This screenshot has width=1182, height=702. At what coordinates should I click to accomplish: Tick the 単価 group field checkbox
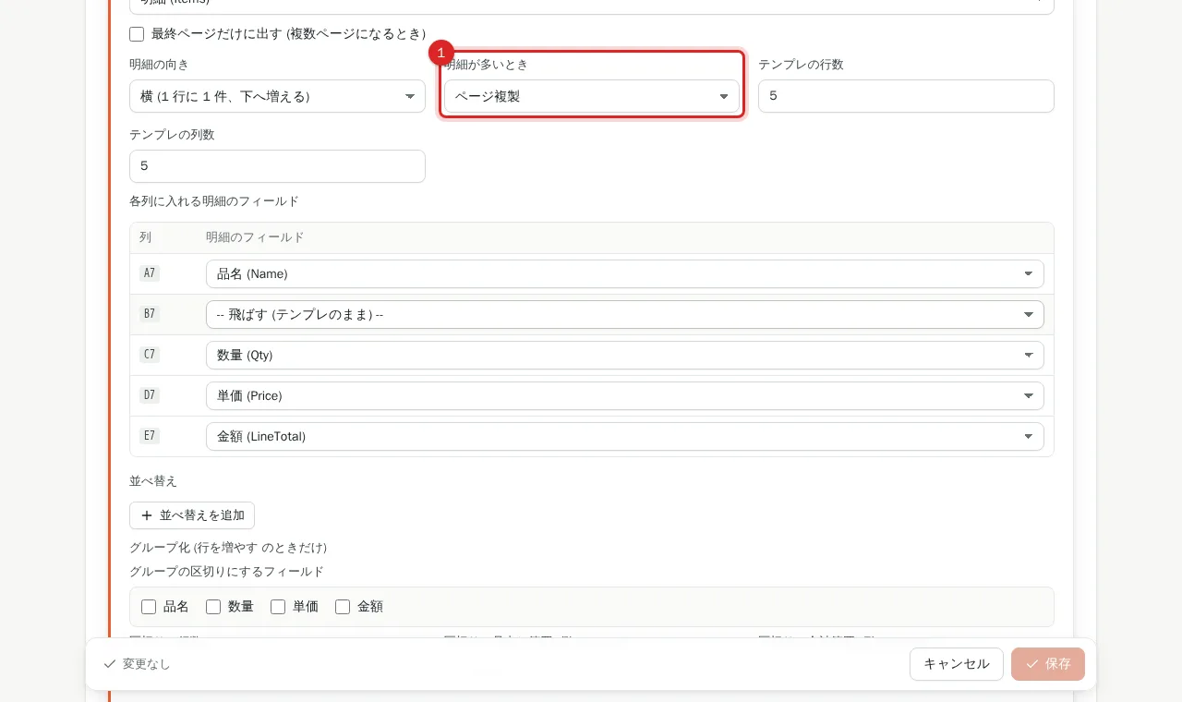pyautogui.click(x=278, y=607)
